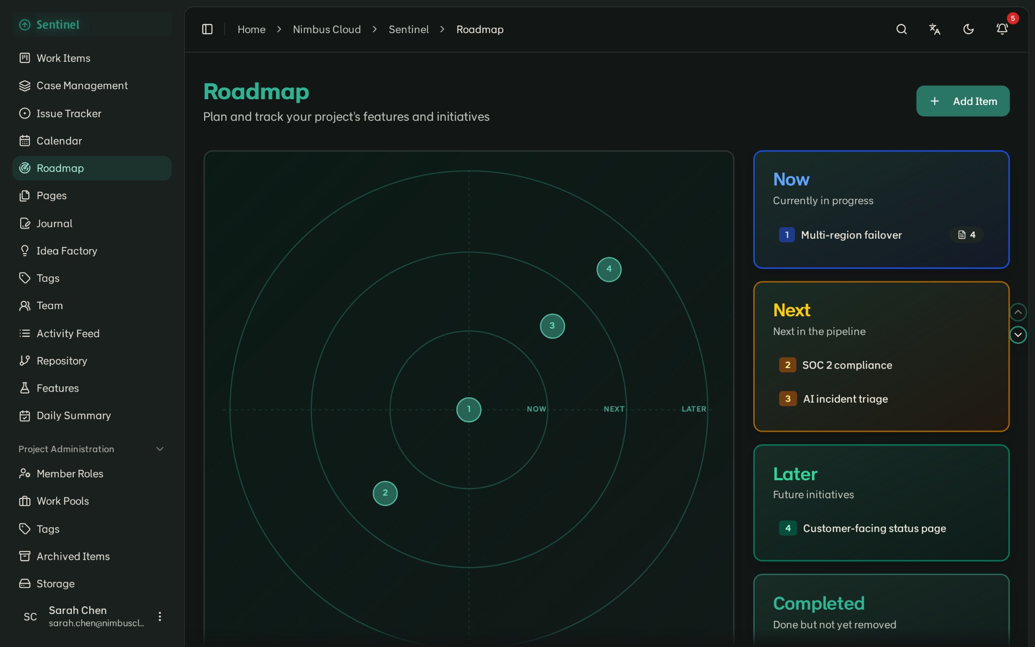Click the Completed section heading

(818, 603)
